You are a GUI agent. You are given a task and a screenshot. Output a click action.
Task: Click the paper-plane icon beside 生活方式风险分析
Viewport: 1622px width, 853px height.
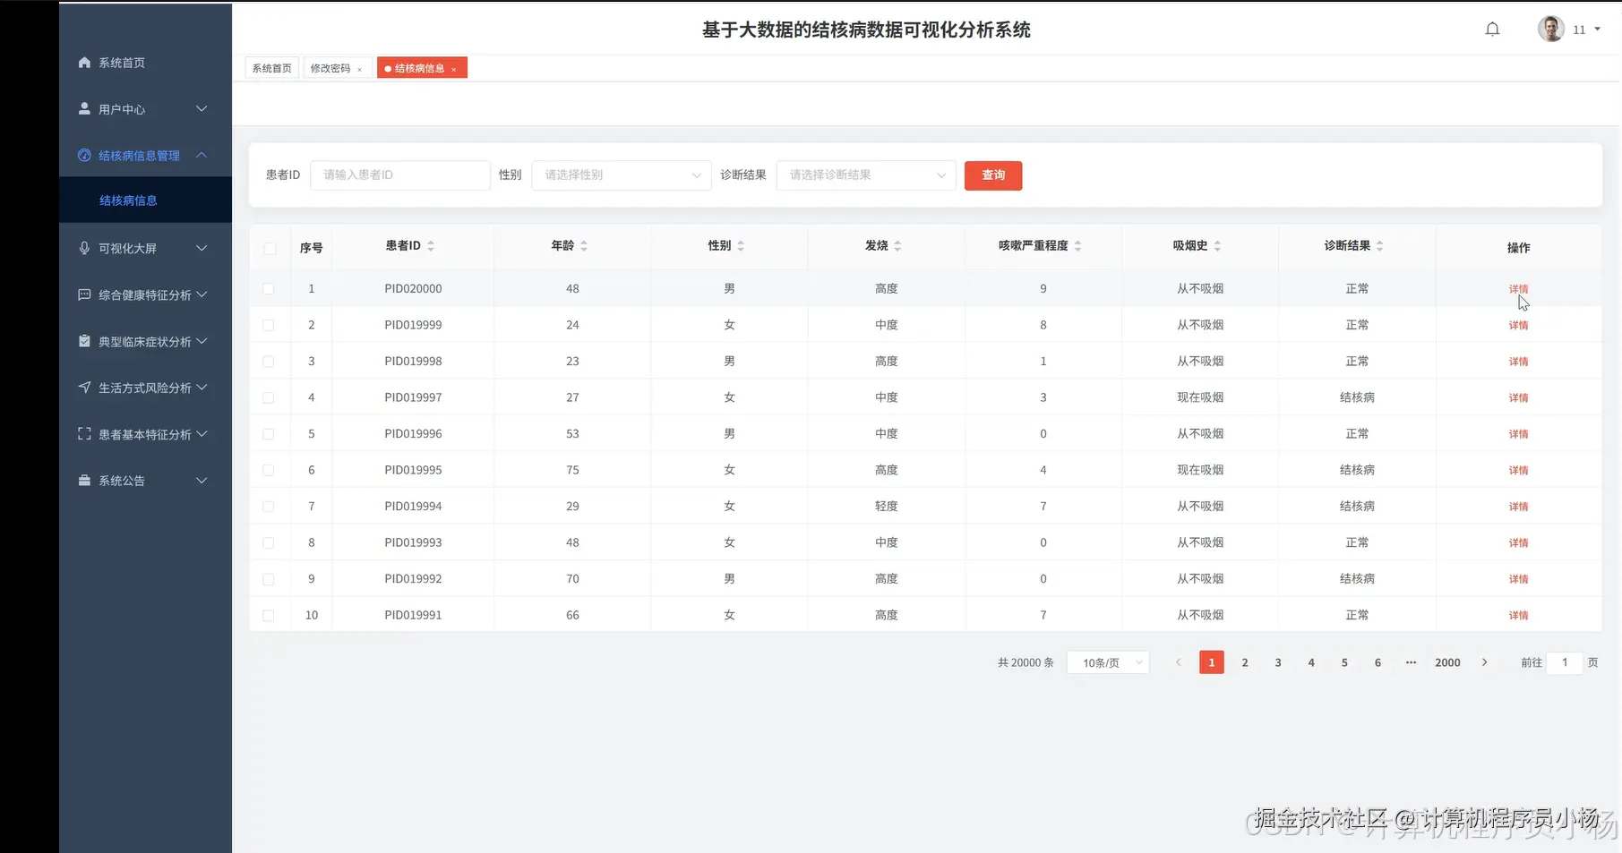(84, 388)
